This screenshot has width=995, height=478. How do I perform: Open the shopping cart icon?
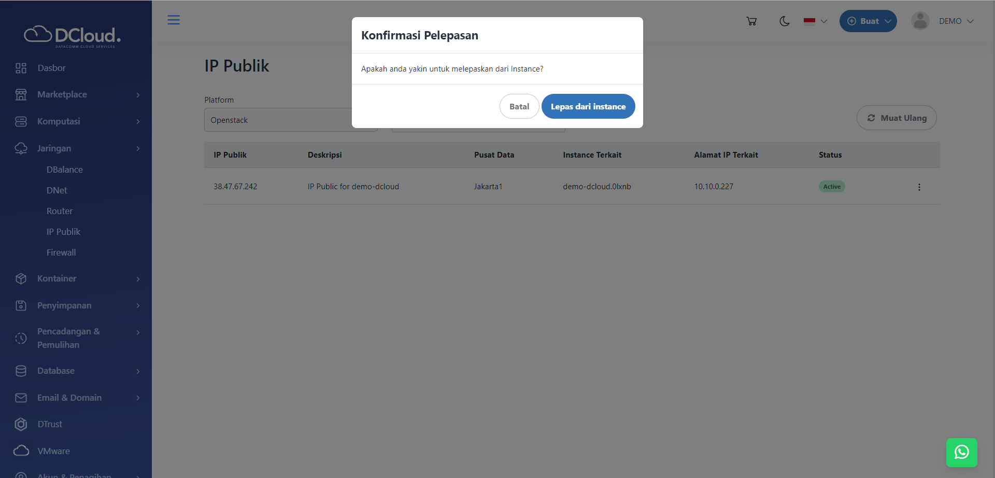pos(751,21)
